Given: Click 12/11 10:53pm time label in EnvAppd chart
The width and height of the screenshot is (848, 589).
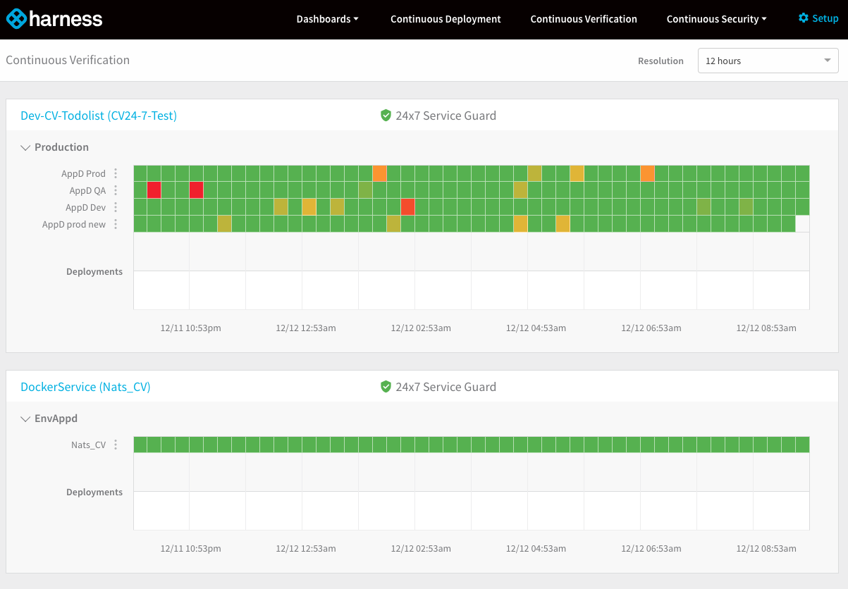Looking at the screenshot, I should click(190, 548).
